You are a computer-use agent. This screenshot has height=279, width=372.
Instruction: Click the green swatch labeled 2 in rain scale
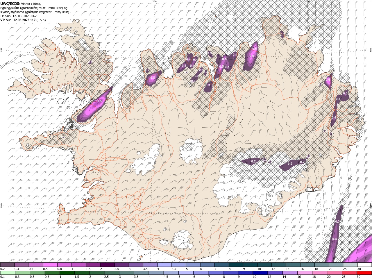pyautogui.click(x=97, y=273)
